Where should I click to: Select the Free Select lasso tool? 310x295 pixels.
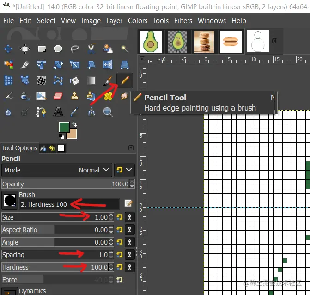(75, 49)
